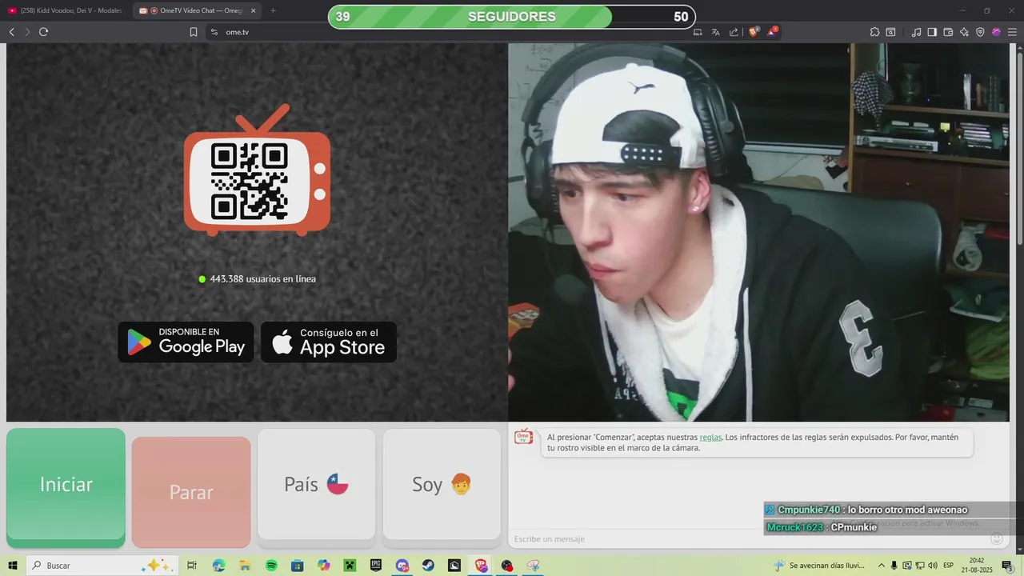Open the País country selector
Viewport: 1024px width, 576px height.
pos(316,484)
